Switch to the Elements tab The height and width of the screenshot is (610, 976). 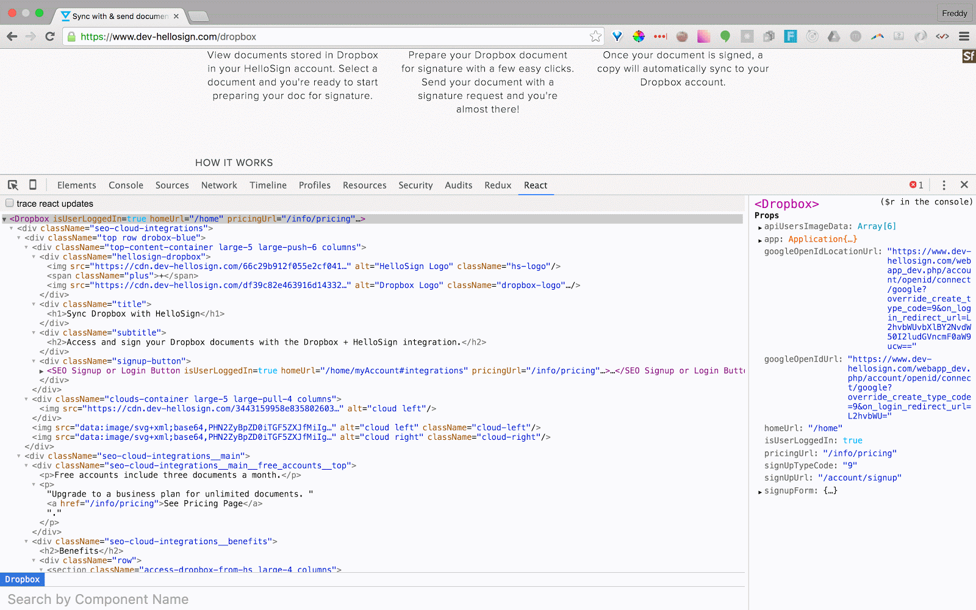(76, 185)
